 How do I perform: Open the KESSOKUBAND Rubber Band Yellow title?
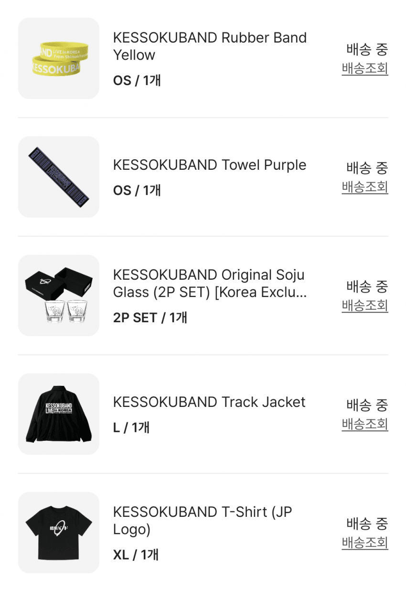[210, 46]
